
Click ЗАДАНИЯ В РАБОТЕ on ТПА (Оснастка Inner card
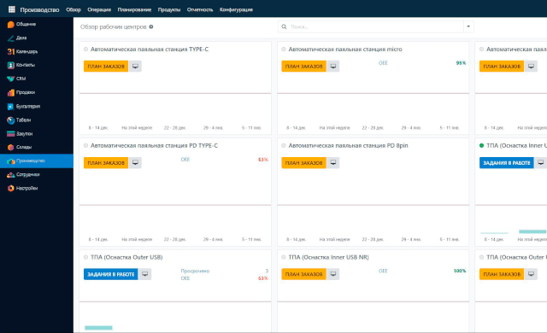click(507, 163)
